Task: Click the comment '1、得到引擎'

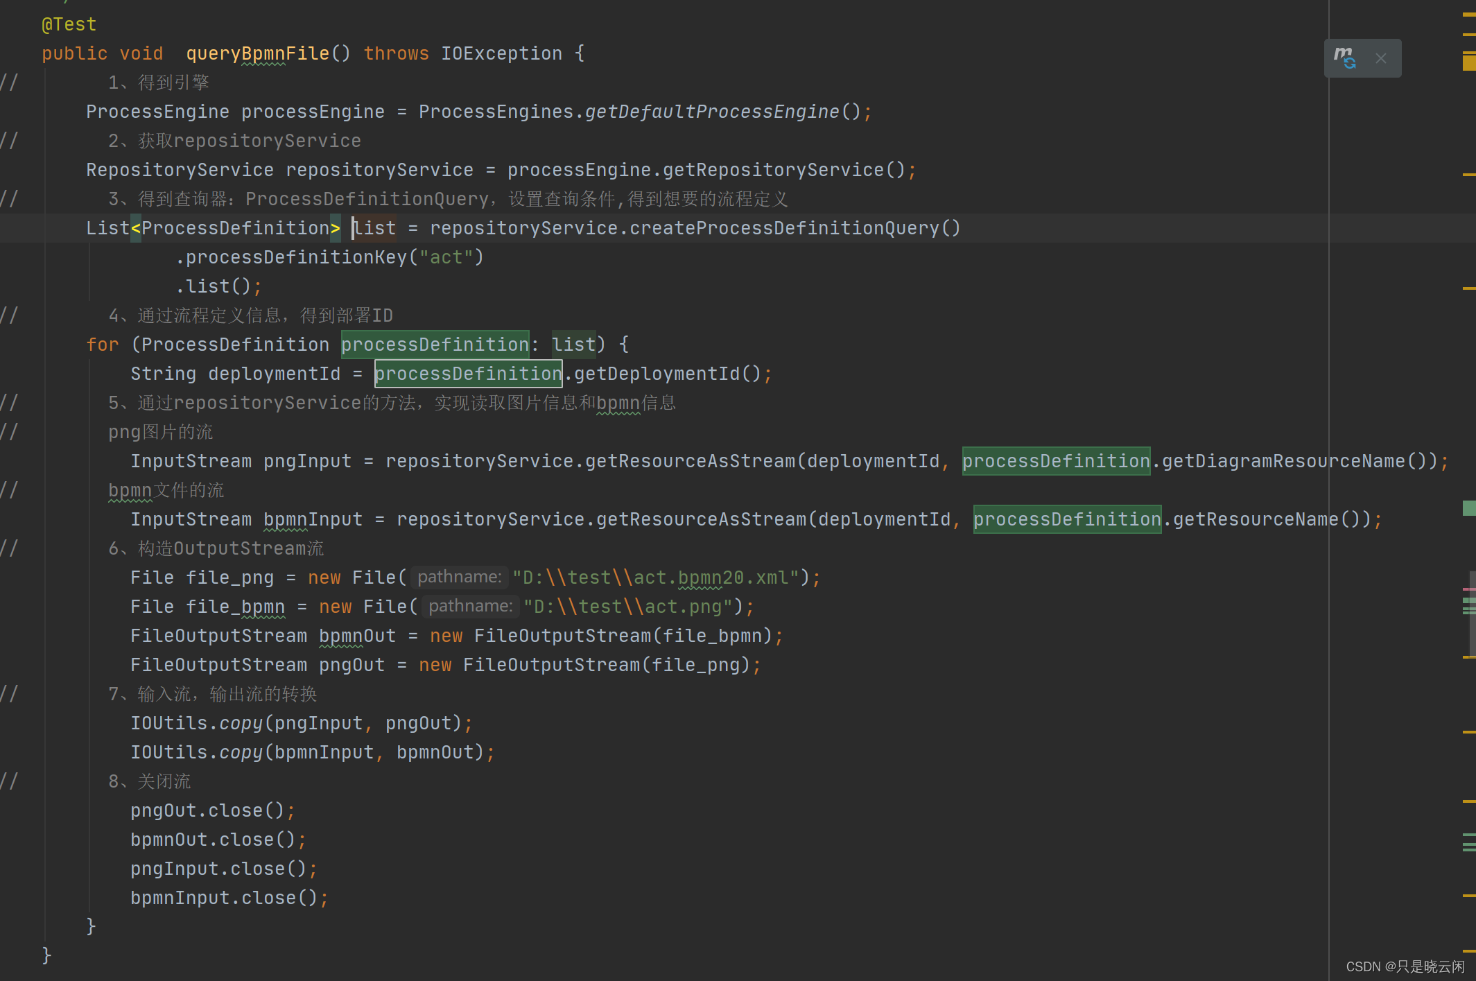Action: pos(159,83)
